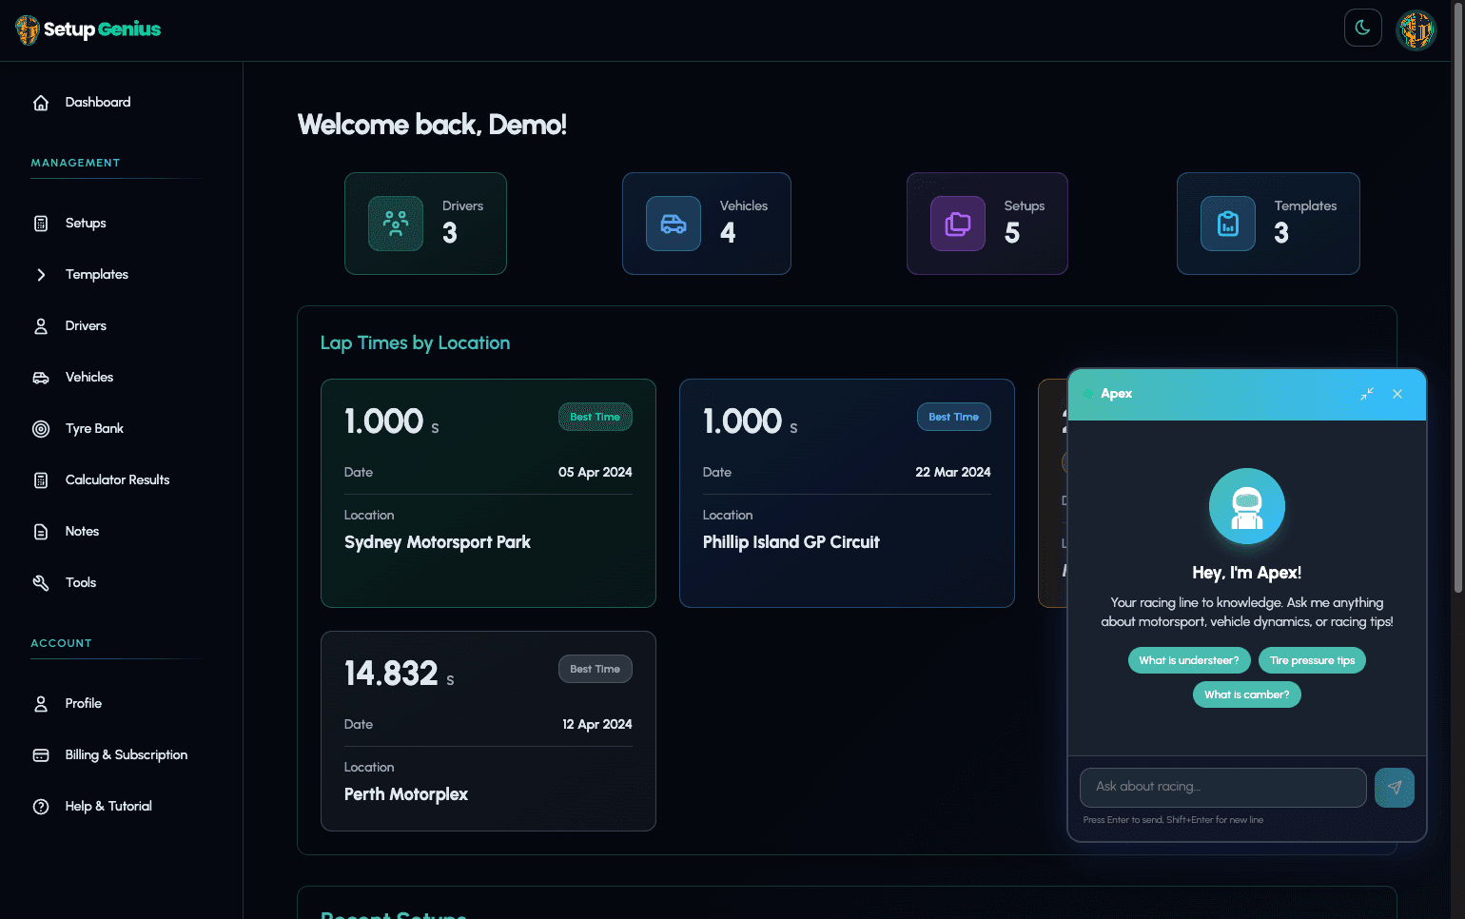Open Drivers page from the sidebar
The width and height of the screenshot is (1465, 919).
[x=86, y=325]
